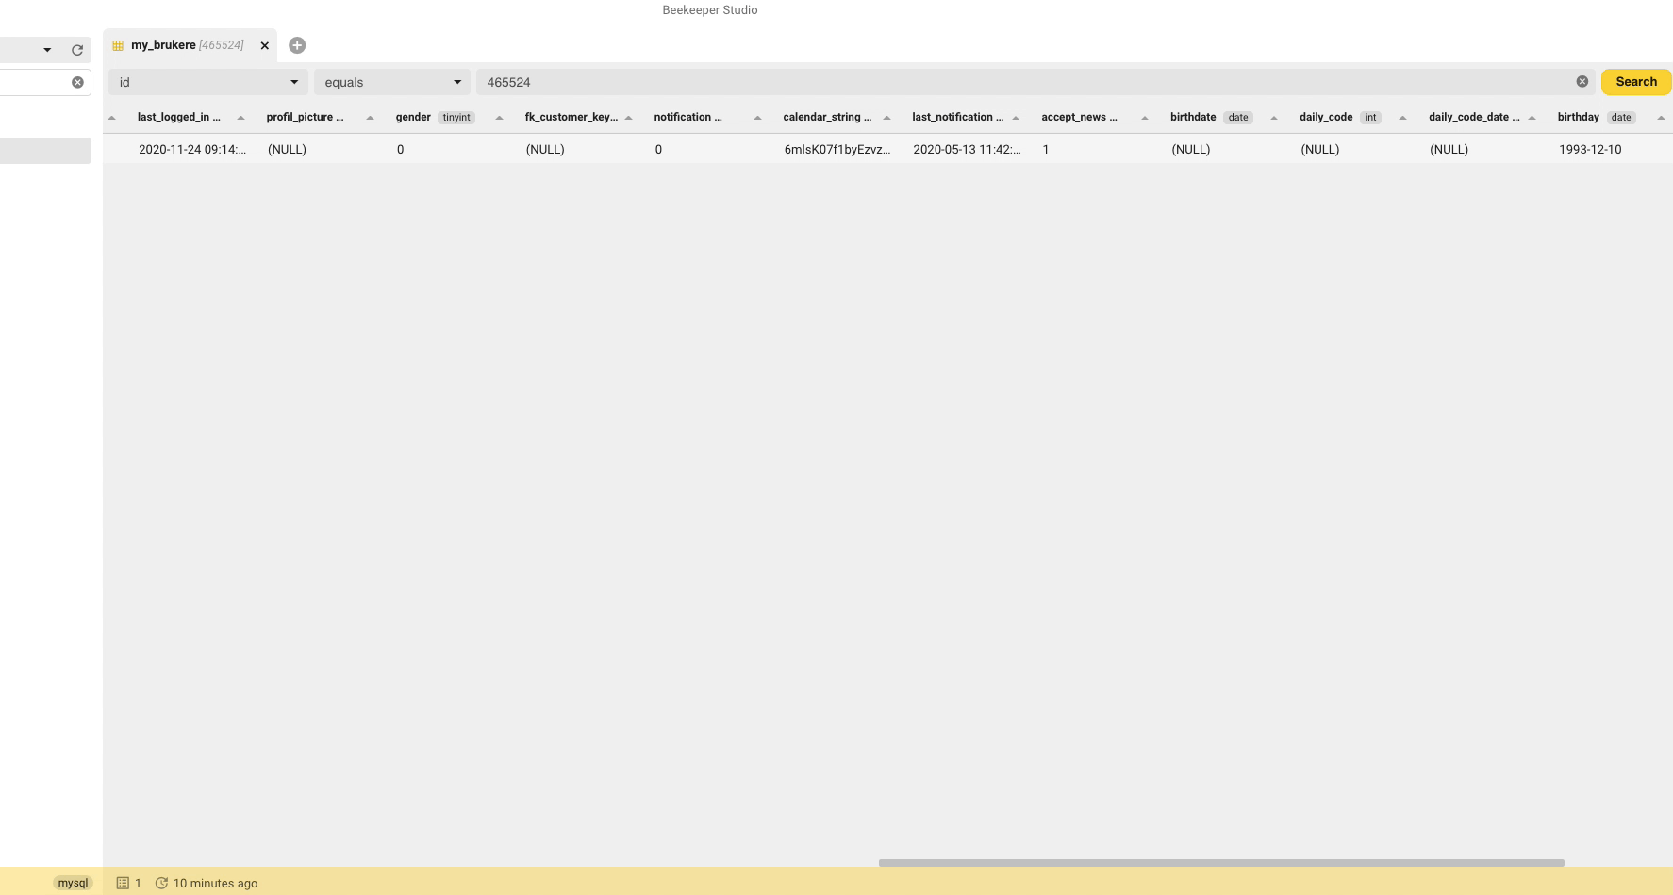Open the id column filter dropdown
Screen dimensions: 1673x895
coord(208,82)
